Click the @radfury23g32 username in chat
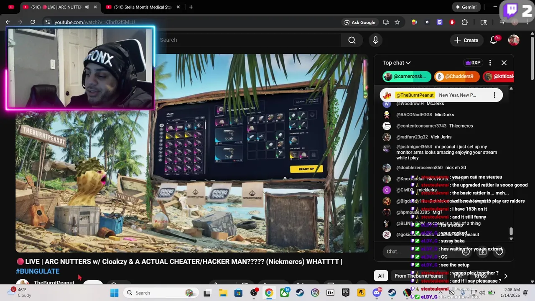 (x=412, y=137)
